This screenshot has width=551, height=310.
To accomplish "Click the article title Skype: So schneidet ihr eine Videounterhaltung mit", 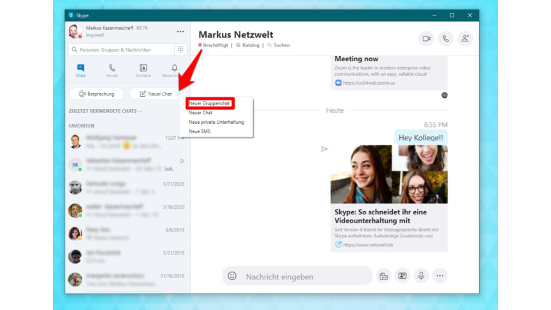I will [x=381, y=216].
